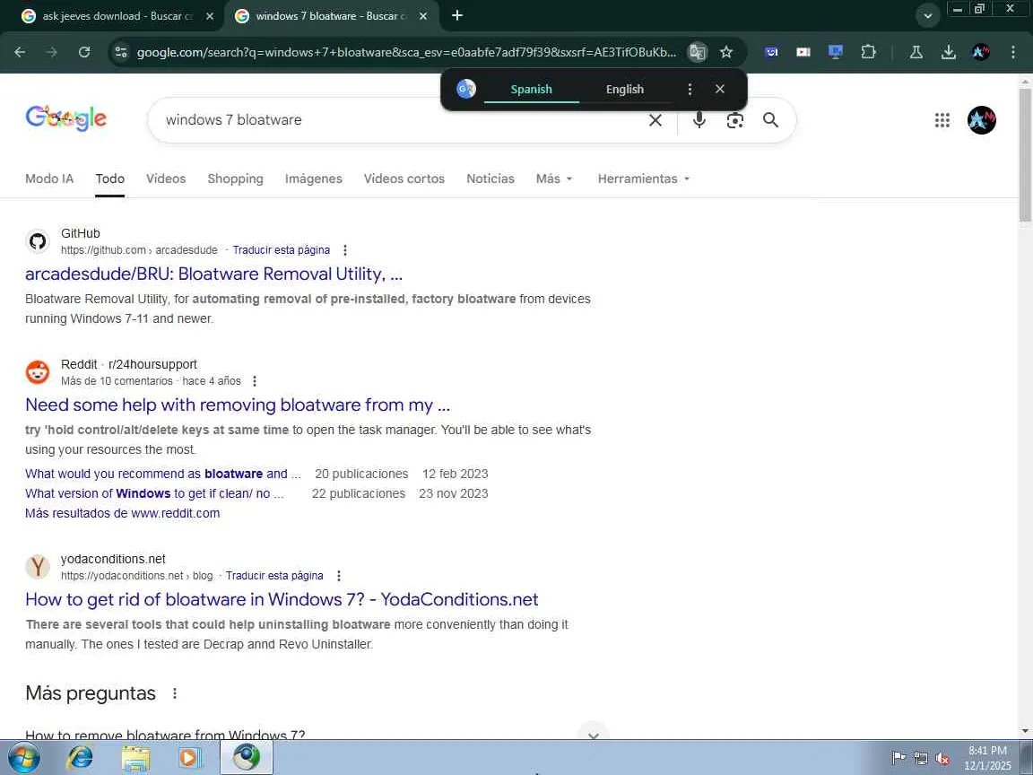The image size is (1033, 775).
Task: Open a new browser tab
Action: tap(457, 15)
